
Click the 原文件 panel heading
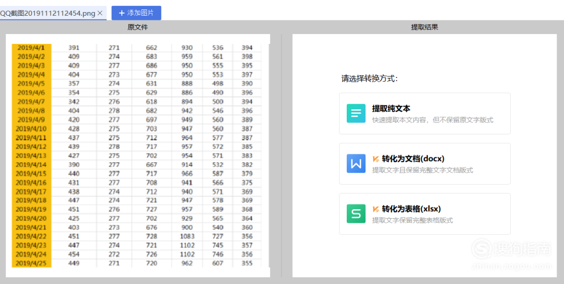138,27
